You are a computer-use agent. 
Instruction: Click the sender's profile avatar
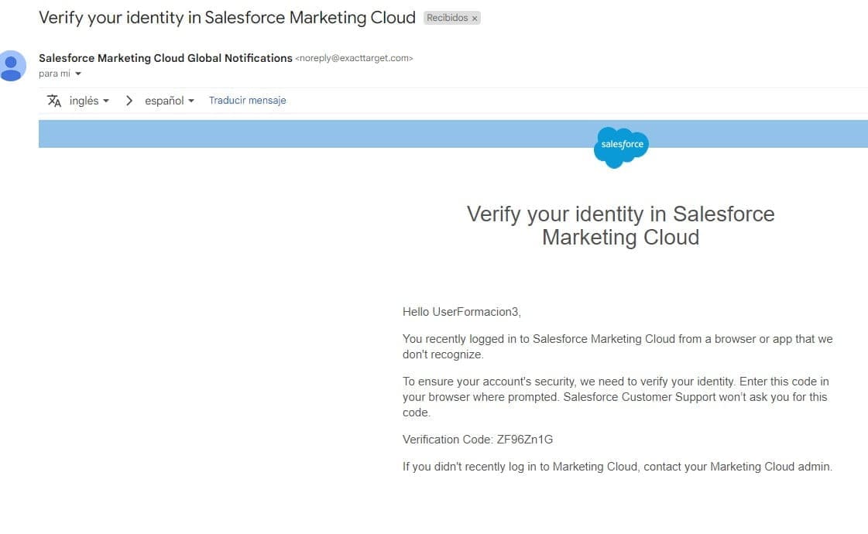12,66
